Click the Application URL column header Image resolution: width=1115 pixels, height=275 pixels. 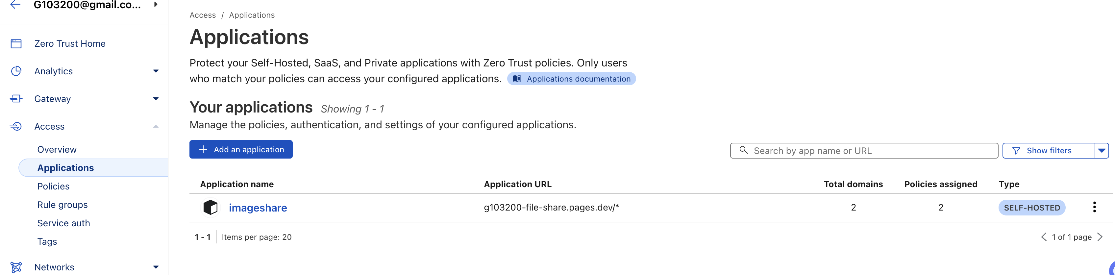click(x=518, y=184)
